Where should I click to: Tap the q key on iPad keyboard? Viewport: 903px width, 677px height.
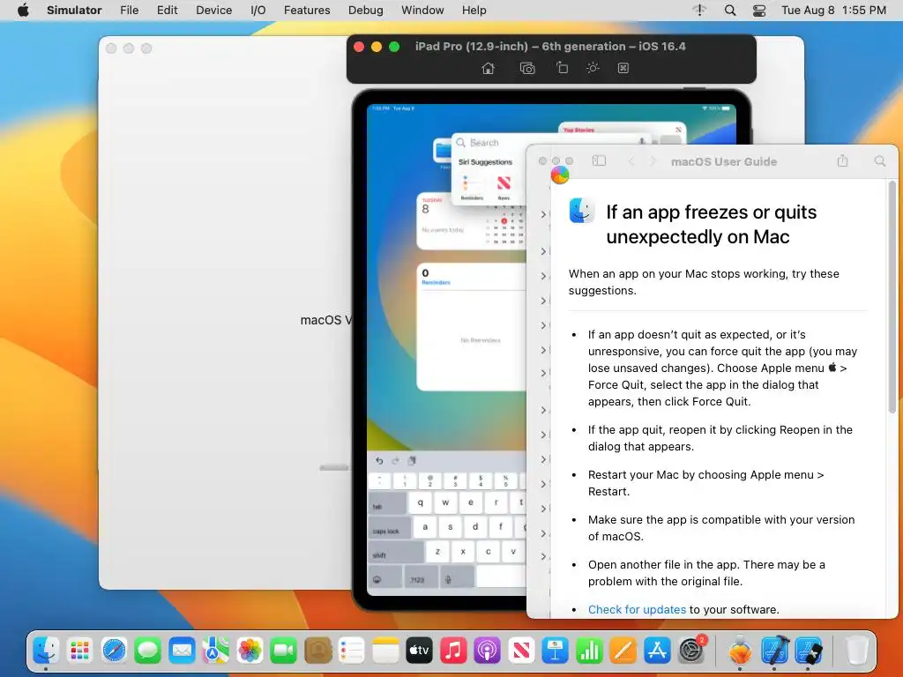(421, 502)
